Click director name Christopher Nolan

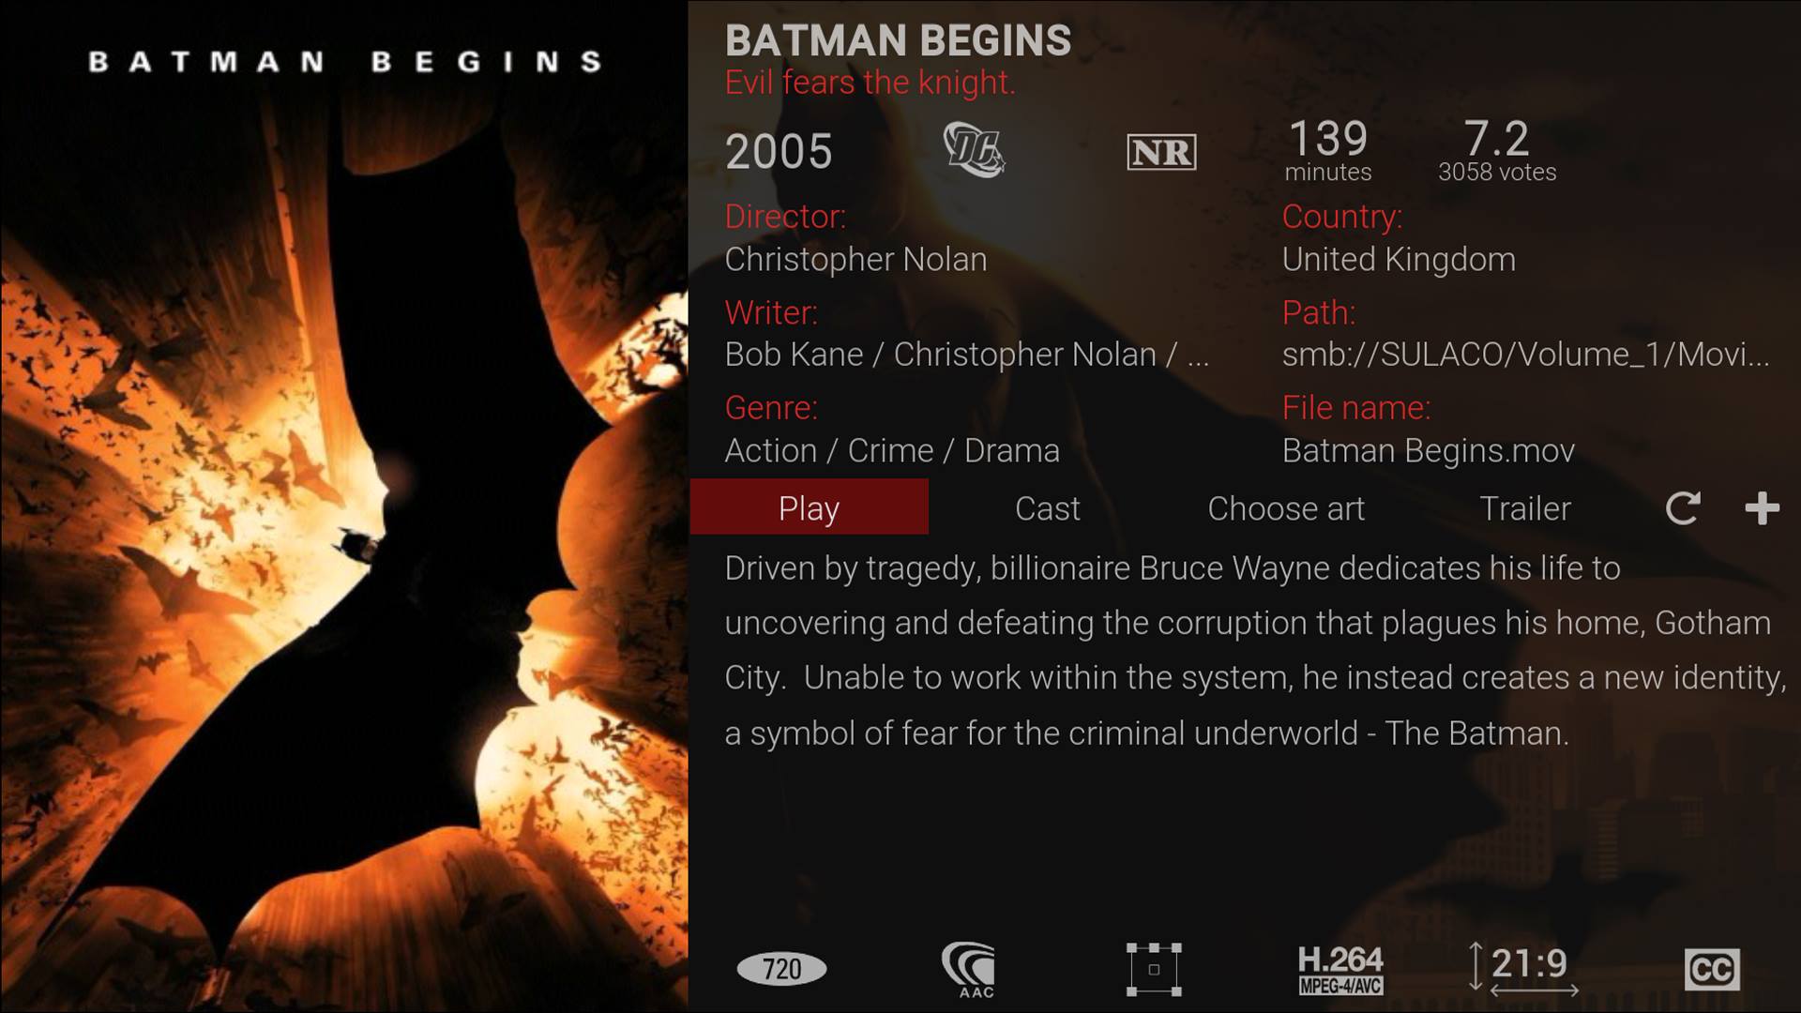point(855,260)
